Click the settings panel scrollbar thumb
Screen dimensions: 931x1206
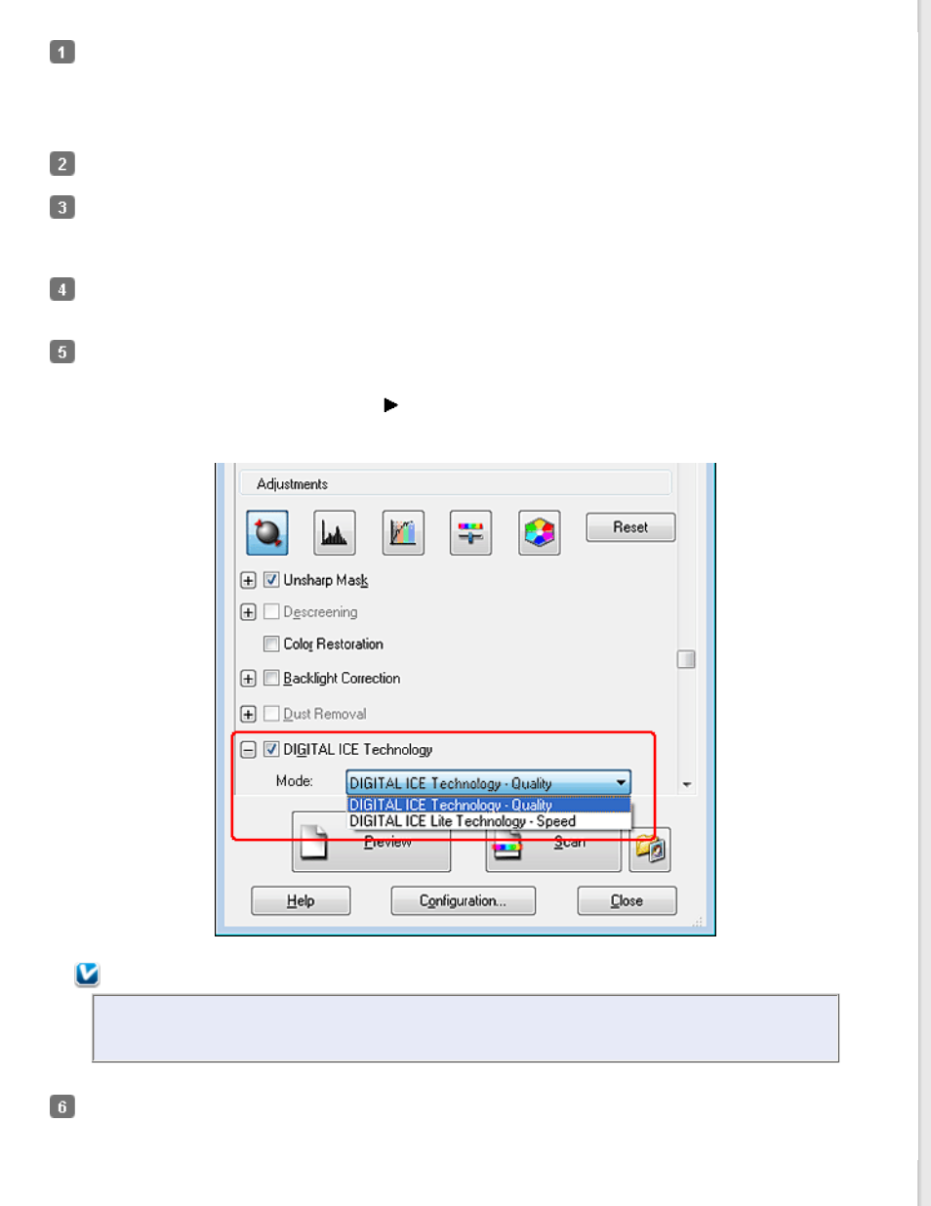(686, 659)
